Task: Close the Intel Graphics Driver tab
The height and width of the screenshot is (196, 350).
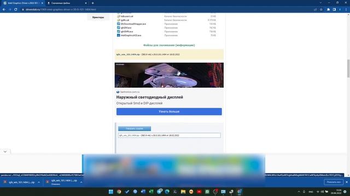Action: (x=42, y=3)
